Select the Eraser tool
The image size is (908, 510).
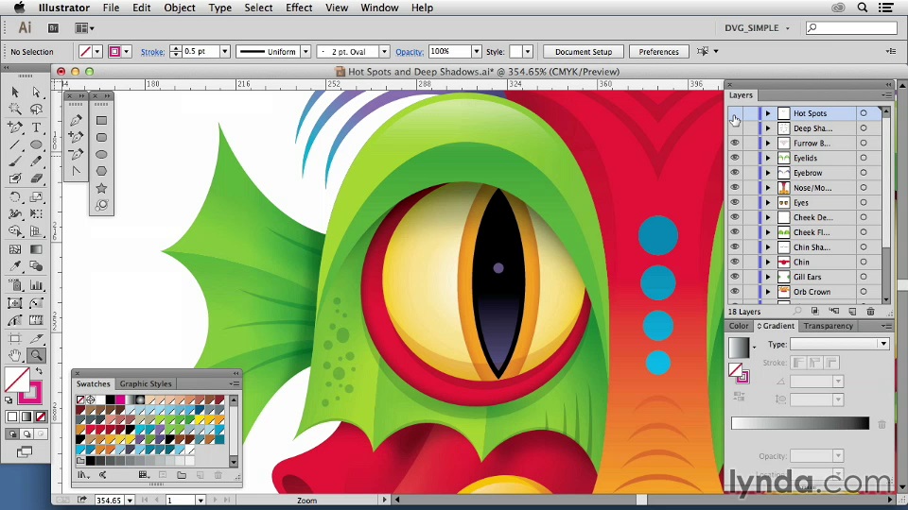[36, 178]
